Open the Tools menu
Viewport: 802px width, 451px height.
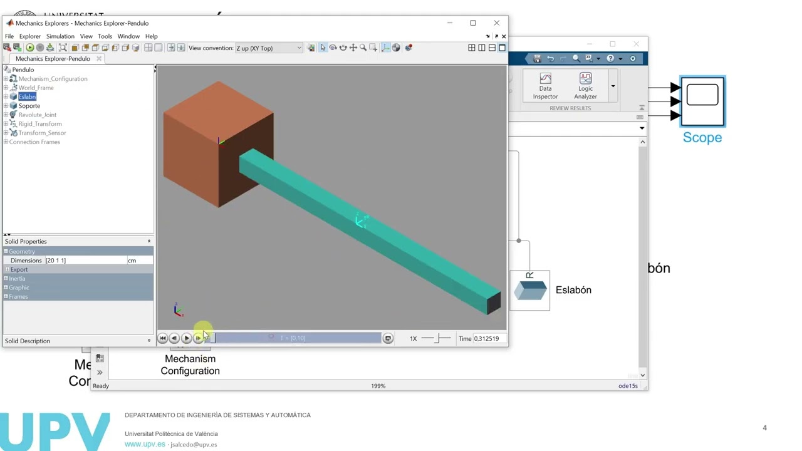pos(105,36)
